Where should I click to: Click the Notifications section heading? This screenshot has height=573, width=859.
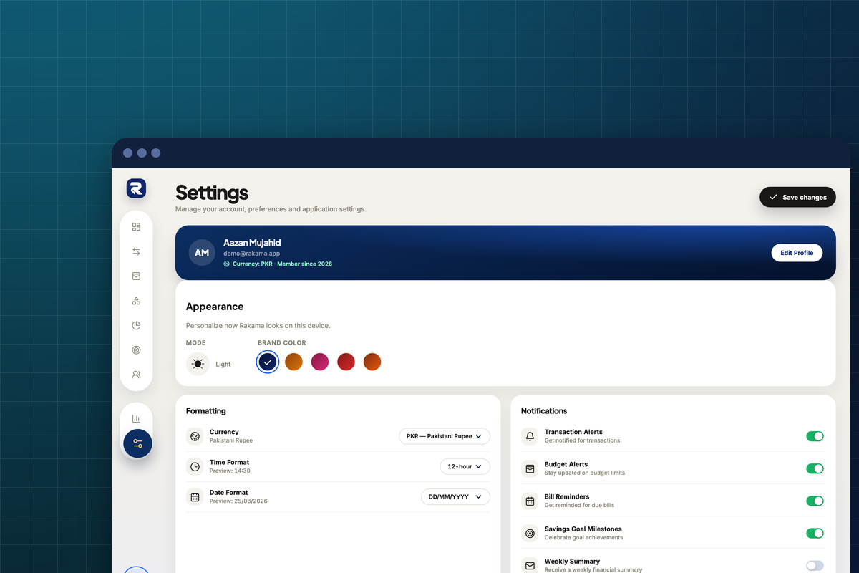pyautogui.click(x=544, y=411)
